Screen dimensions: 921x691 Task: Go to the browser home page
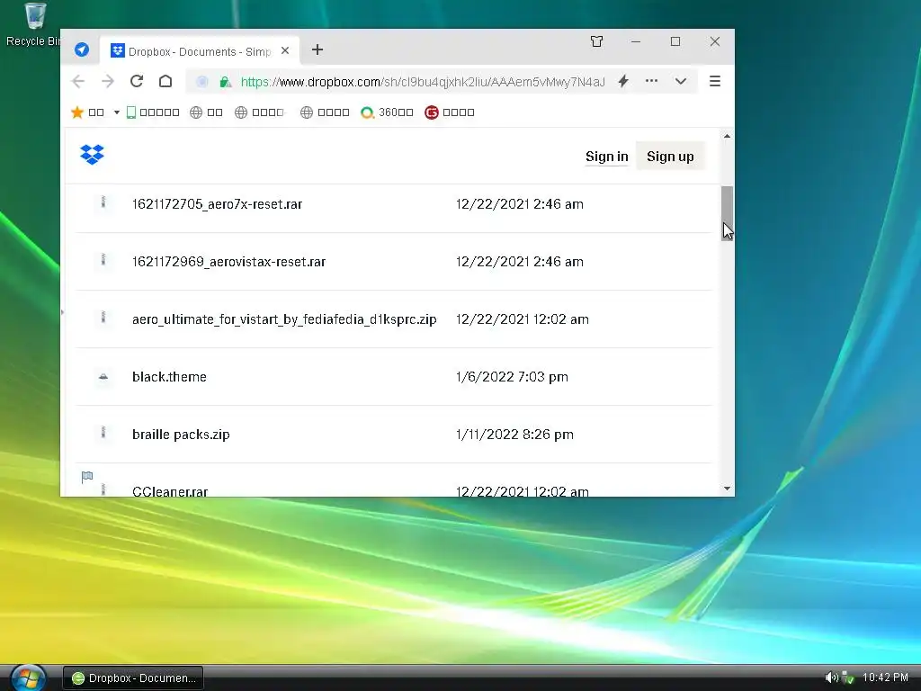pyautogui.click(x=165, y=81)
